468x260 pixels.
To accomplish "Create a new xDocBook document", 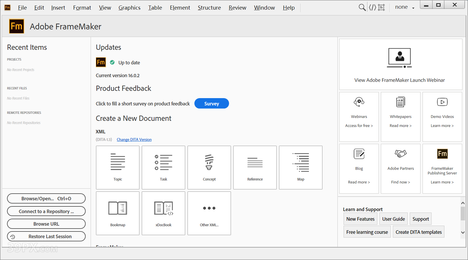I will click(163, 213).
